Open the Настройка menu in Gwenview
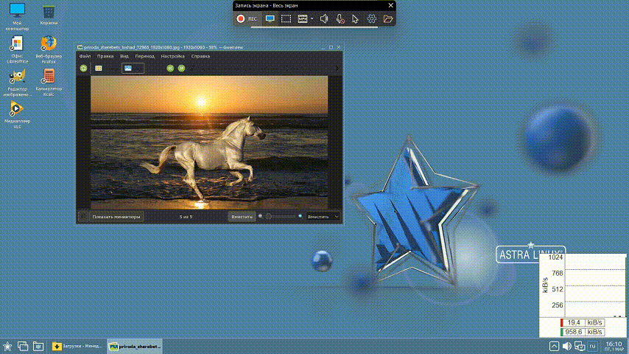 pyautogui.click(x=172, y=56)
